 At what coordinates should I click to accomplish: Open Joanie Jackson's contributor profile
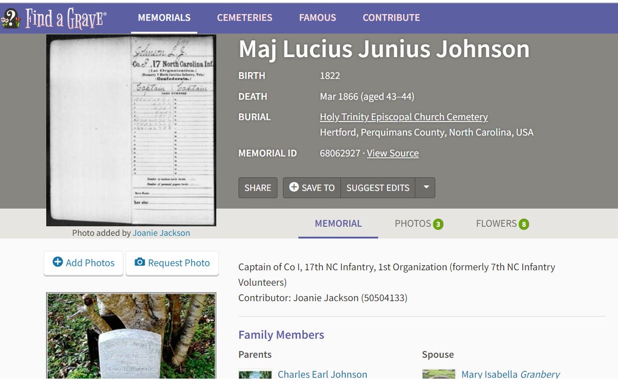coord(161,233)
